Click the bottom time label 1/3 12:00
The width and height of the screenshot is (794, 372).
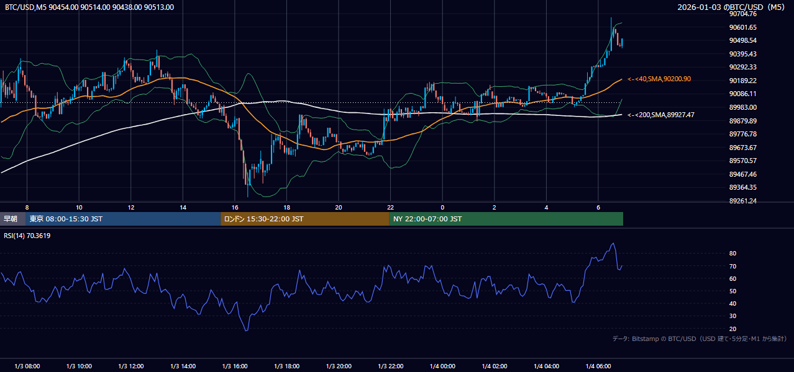[131, 366]
